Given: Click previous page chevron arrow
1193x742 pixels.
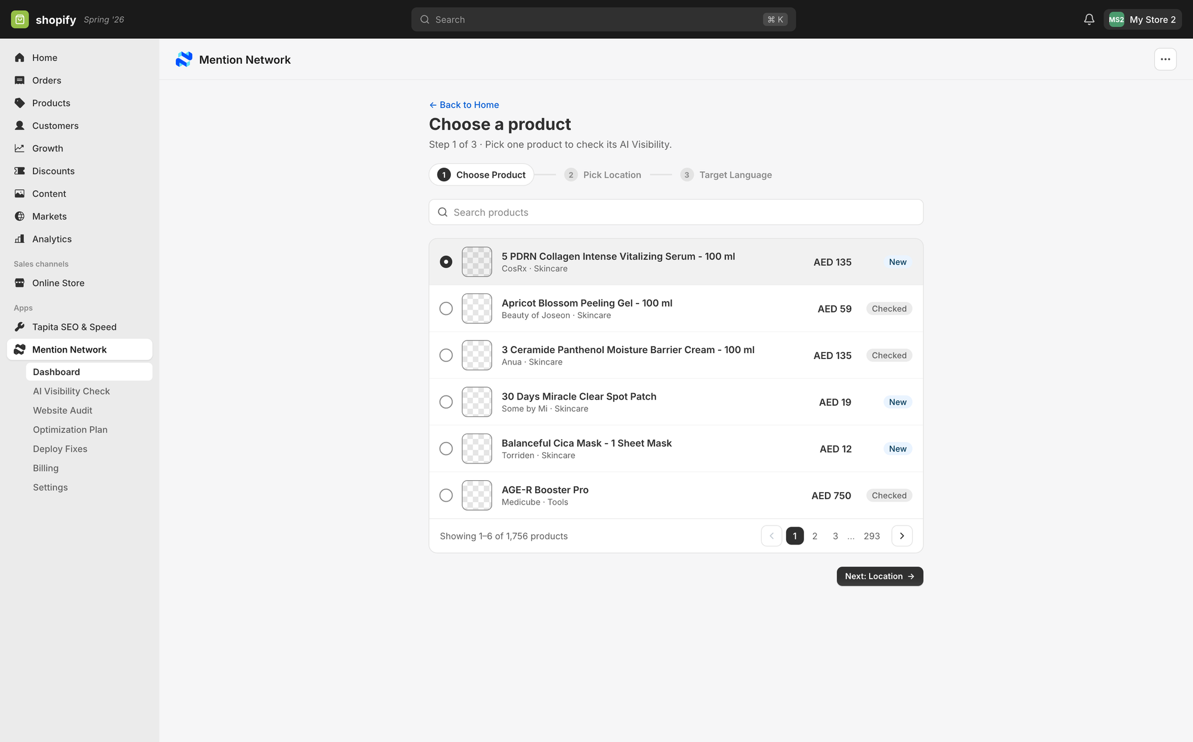Looking at the screenshot, I should pyautogui.click(x=771, y=536).
